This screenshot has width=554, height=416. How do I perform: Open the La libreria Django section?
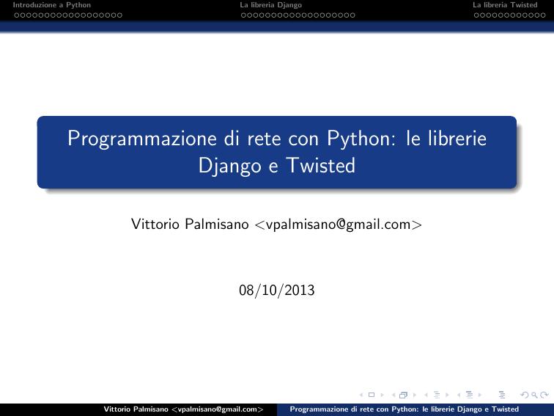point(271,5)
